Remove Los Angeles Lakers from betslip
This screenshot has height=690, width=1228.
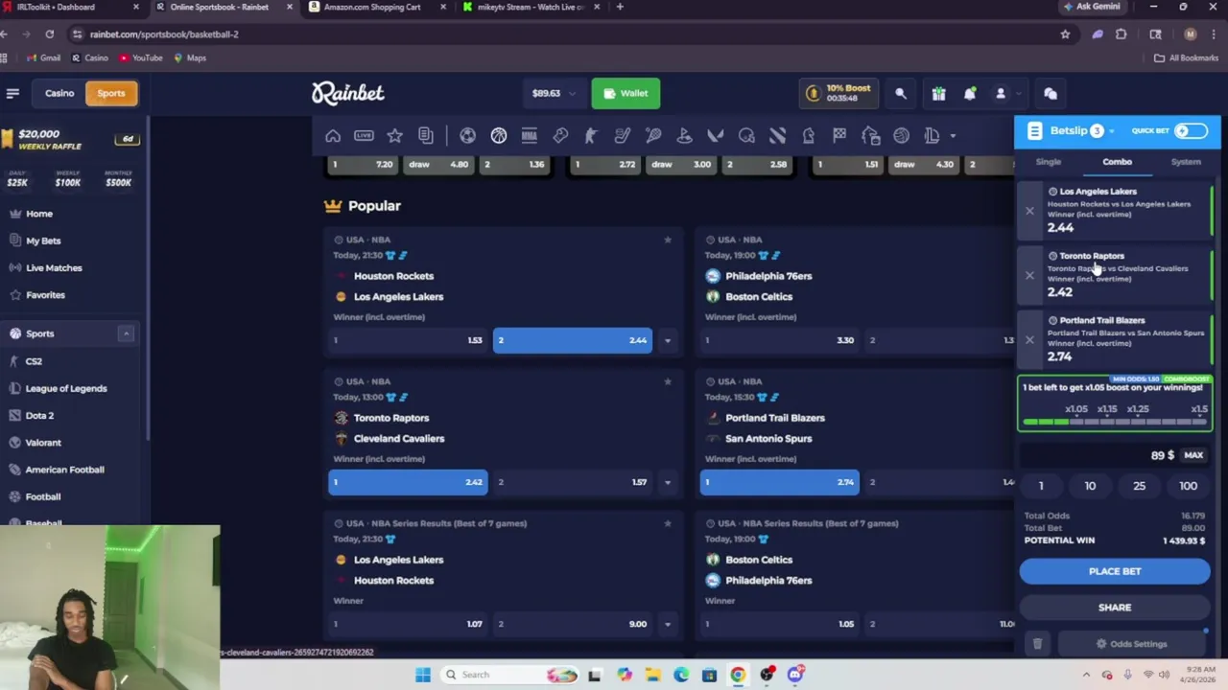1029,211
